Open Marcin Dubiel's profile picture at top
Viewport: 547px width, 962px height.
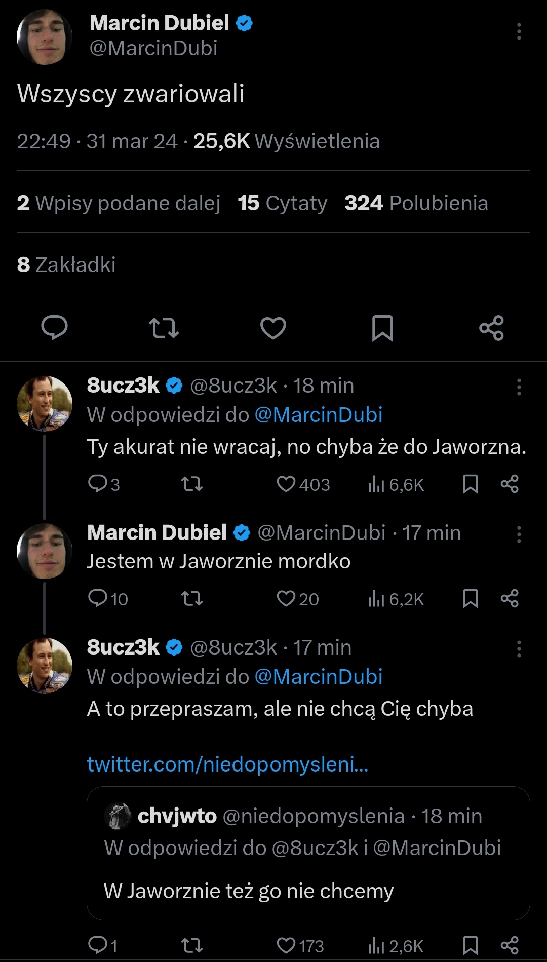45,37
